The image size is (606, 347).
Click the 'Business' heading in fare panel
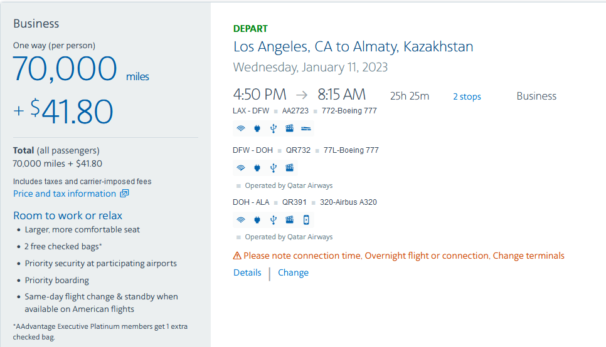(36, 24)
